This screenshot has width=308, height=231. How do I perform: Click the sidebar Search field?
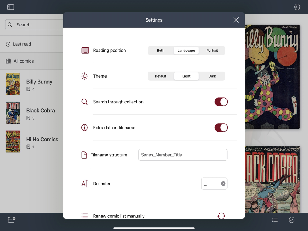[x=34, y=25]
